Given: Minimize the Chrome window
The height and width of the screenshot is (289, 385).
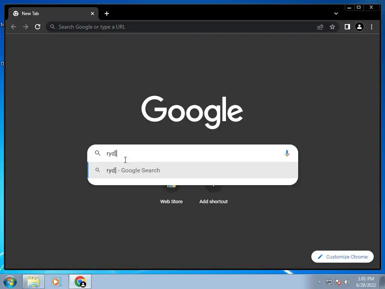Looking at the screenshot, I should 349,8.
